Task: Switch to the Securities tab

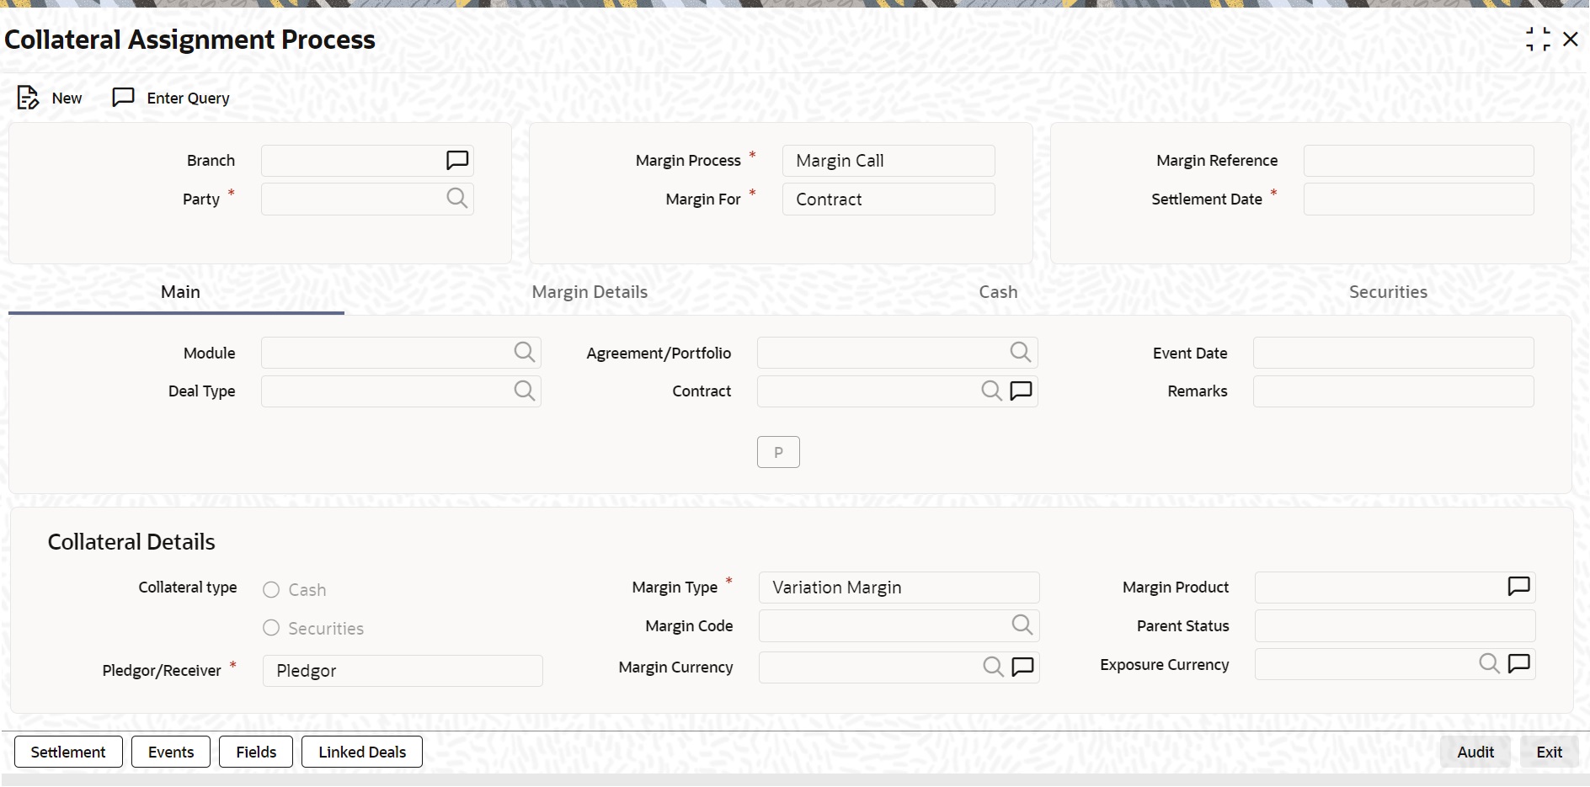Action: coord(1388,291)
